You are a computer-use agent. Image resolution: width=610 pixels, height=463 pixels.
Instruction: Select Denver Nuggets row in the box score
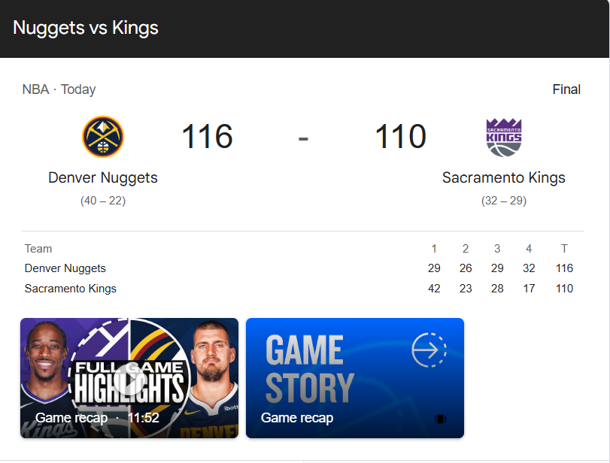click(x=65, y=268)
